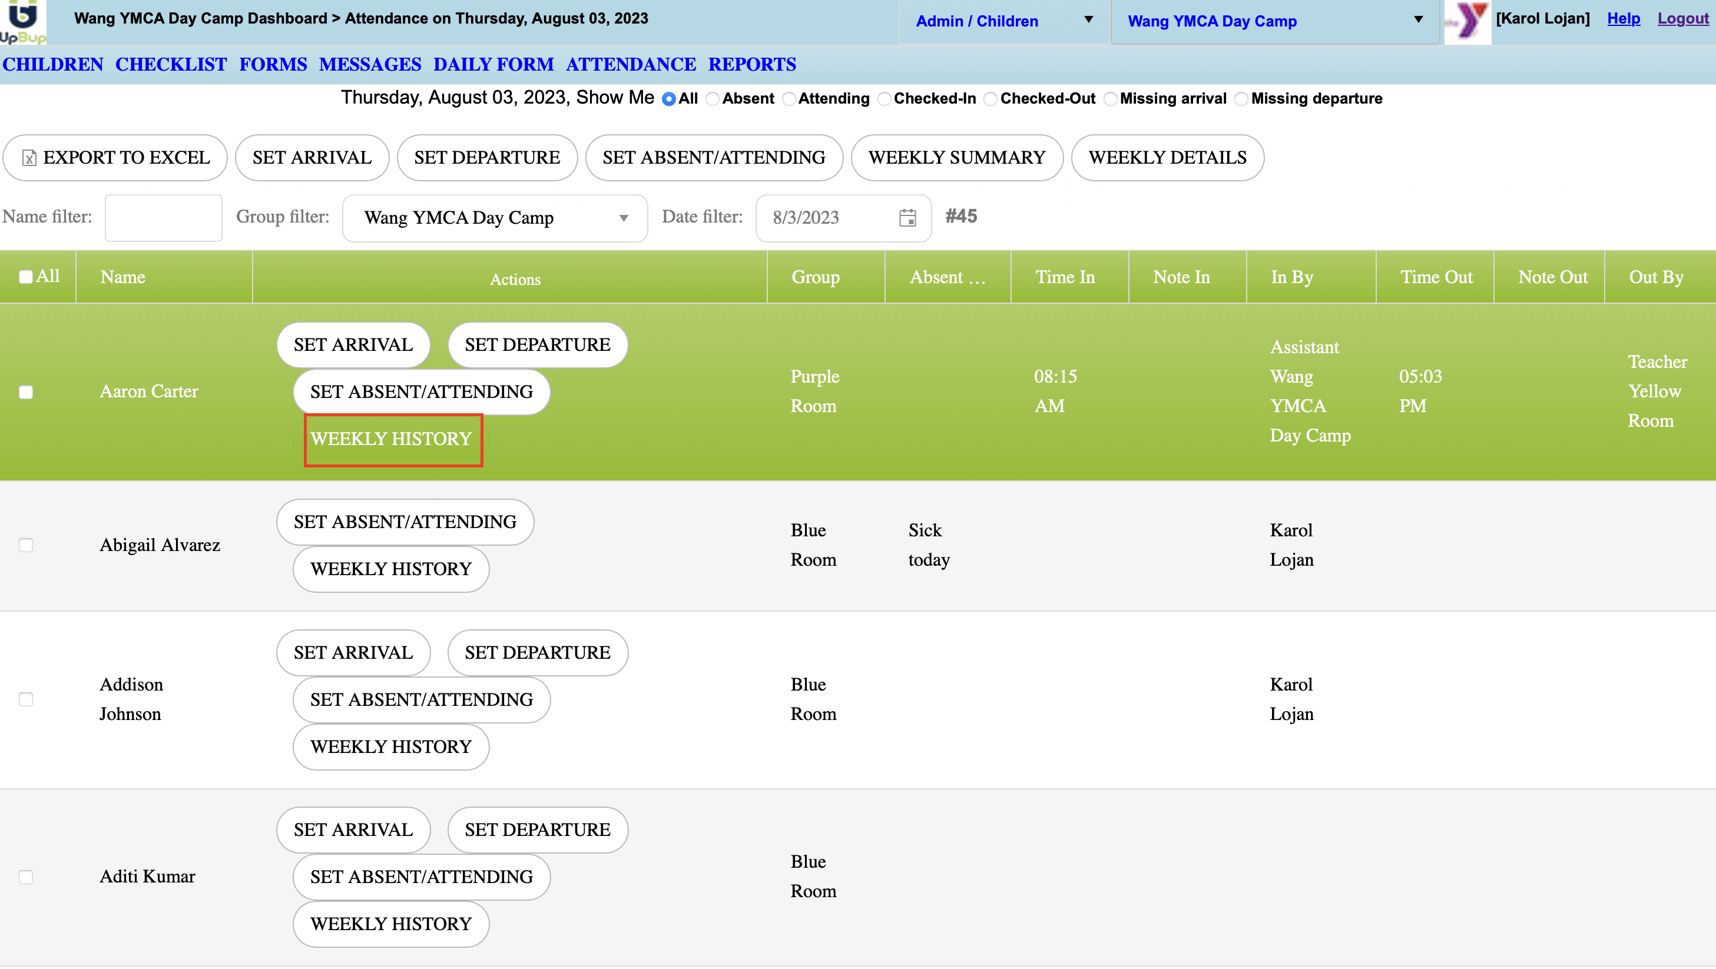This screenshot has width=1716, height=969.
Task: Click the UpBup logo icon
Action: (24, 22)
